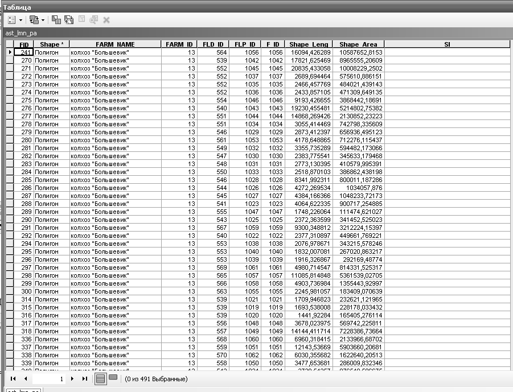Go to the previous record

pos(26,378)
